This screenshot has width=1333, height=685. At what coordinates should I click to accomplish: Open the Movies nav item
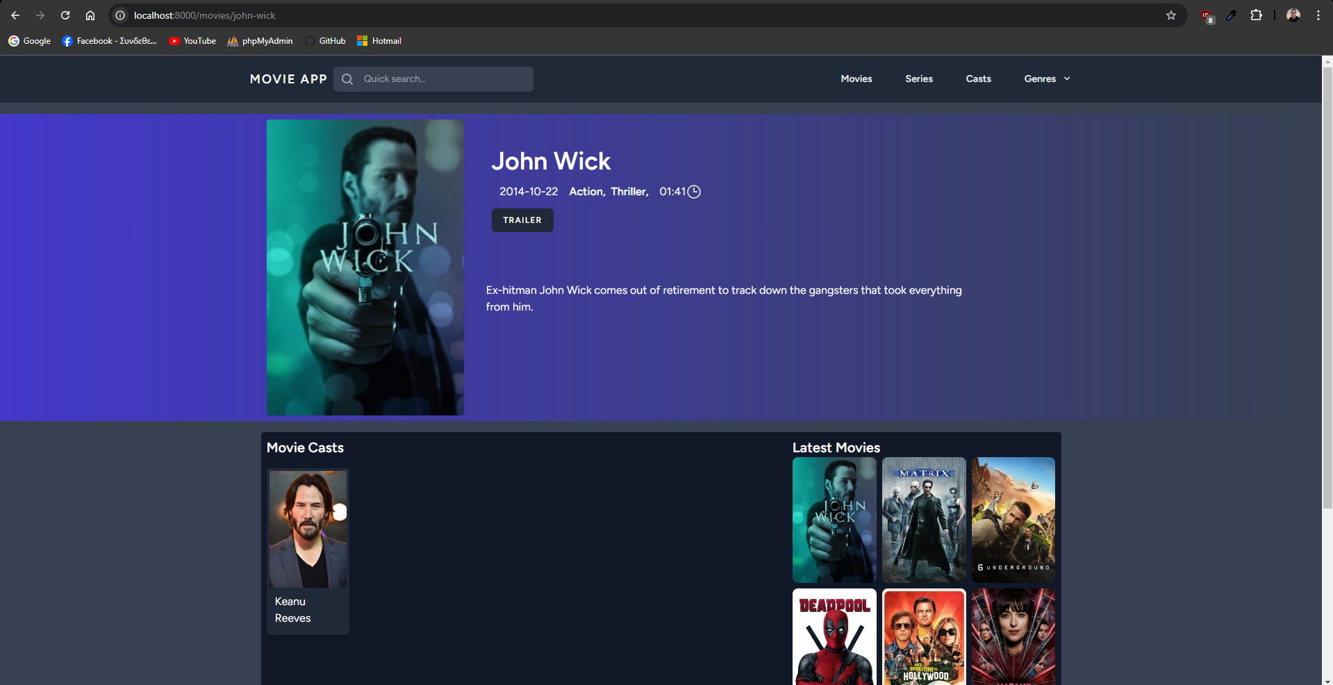click(856, 79)
